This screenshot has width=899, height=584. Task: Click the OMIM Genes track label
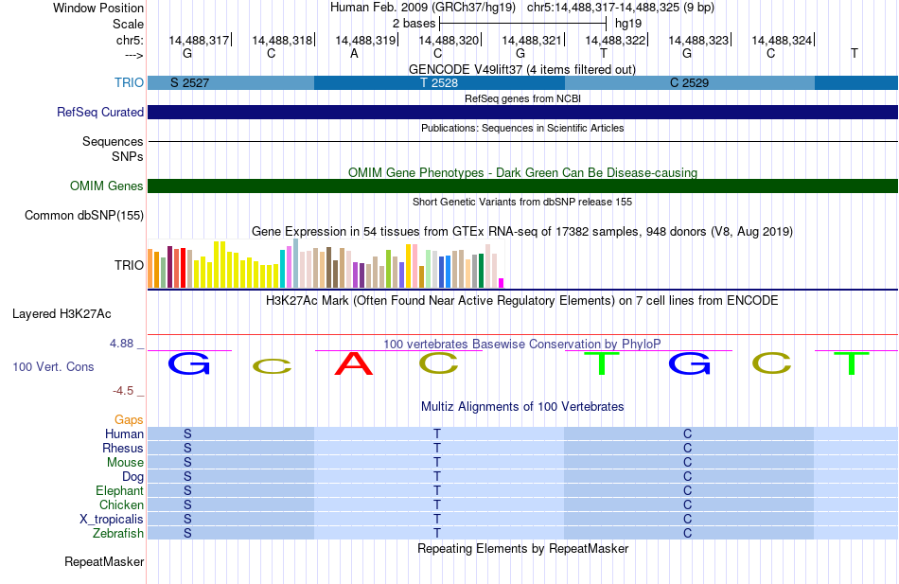[106, 186]
